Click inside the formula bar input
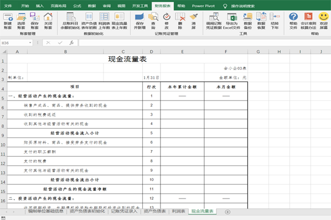The height and width of the screenshot is (220, 331). [x=204, y=43]
